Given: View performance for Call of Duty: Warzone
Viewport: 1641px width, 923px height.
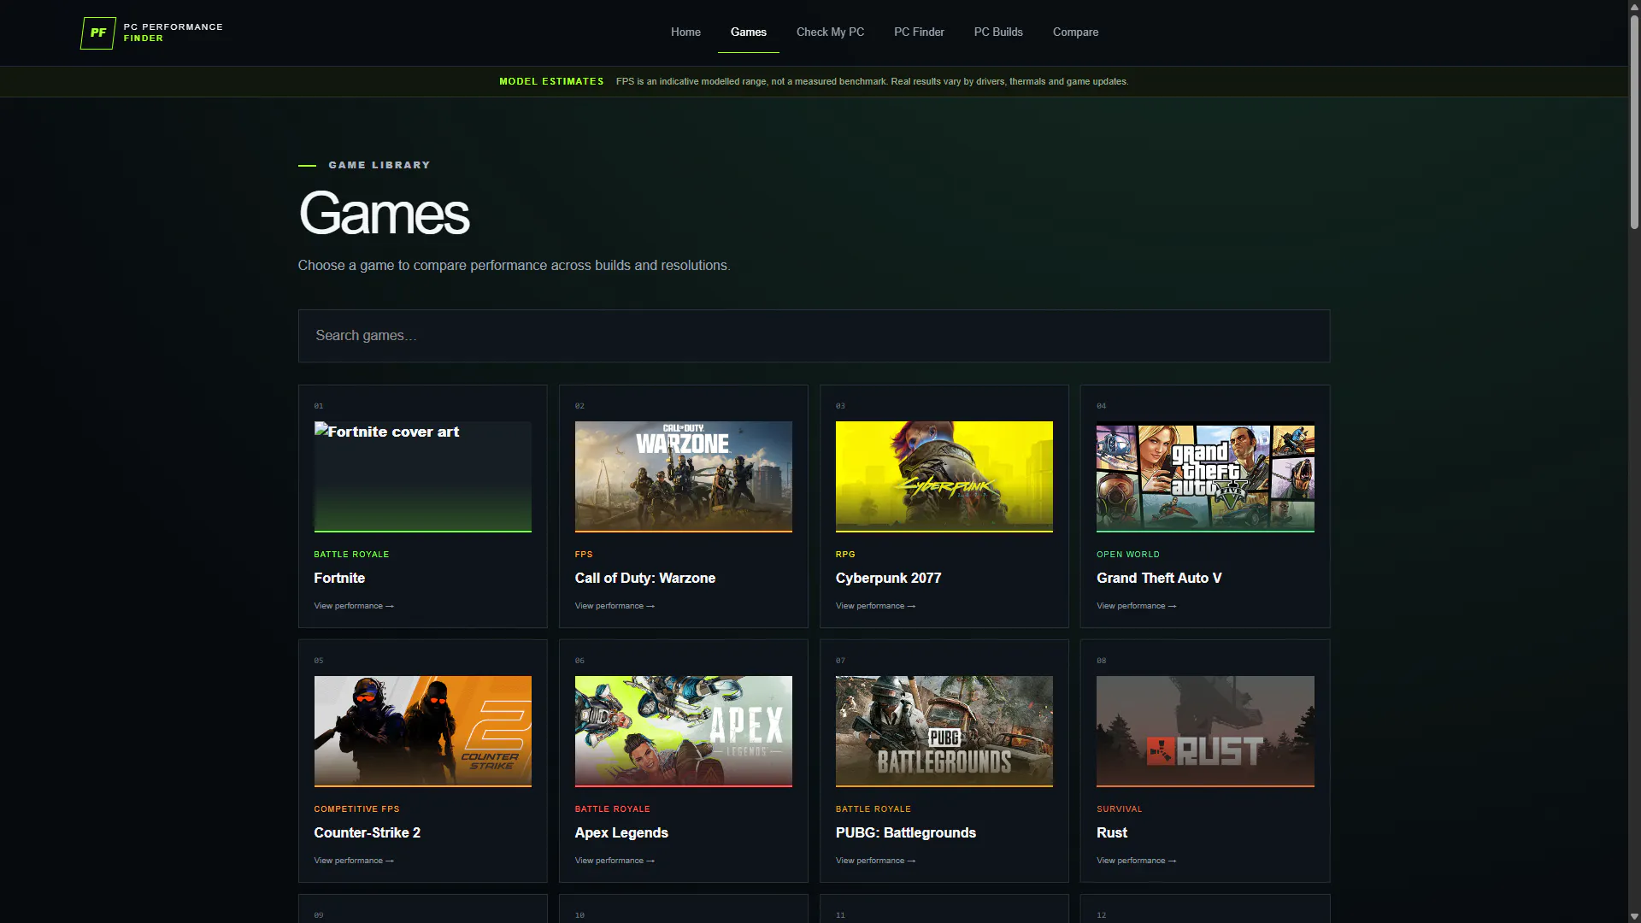Looking at the screenshot, I should point(615,606).
